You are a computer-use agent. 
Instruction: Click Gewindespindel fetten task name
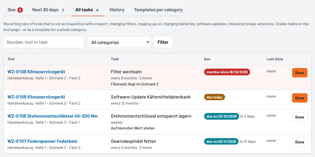point(133,141)
